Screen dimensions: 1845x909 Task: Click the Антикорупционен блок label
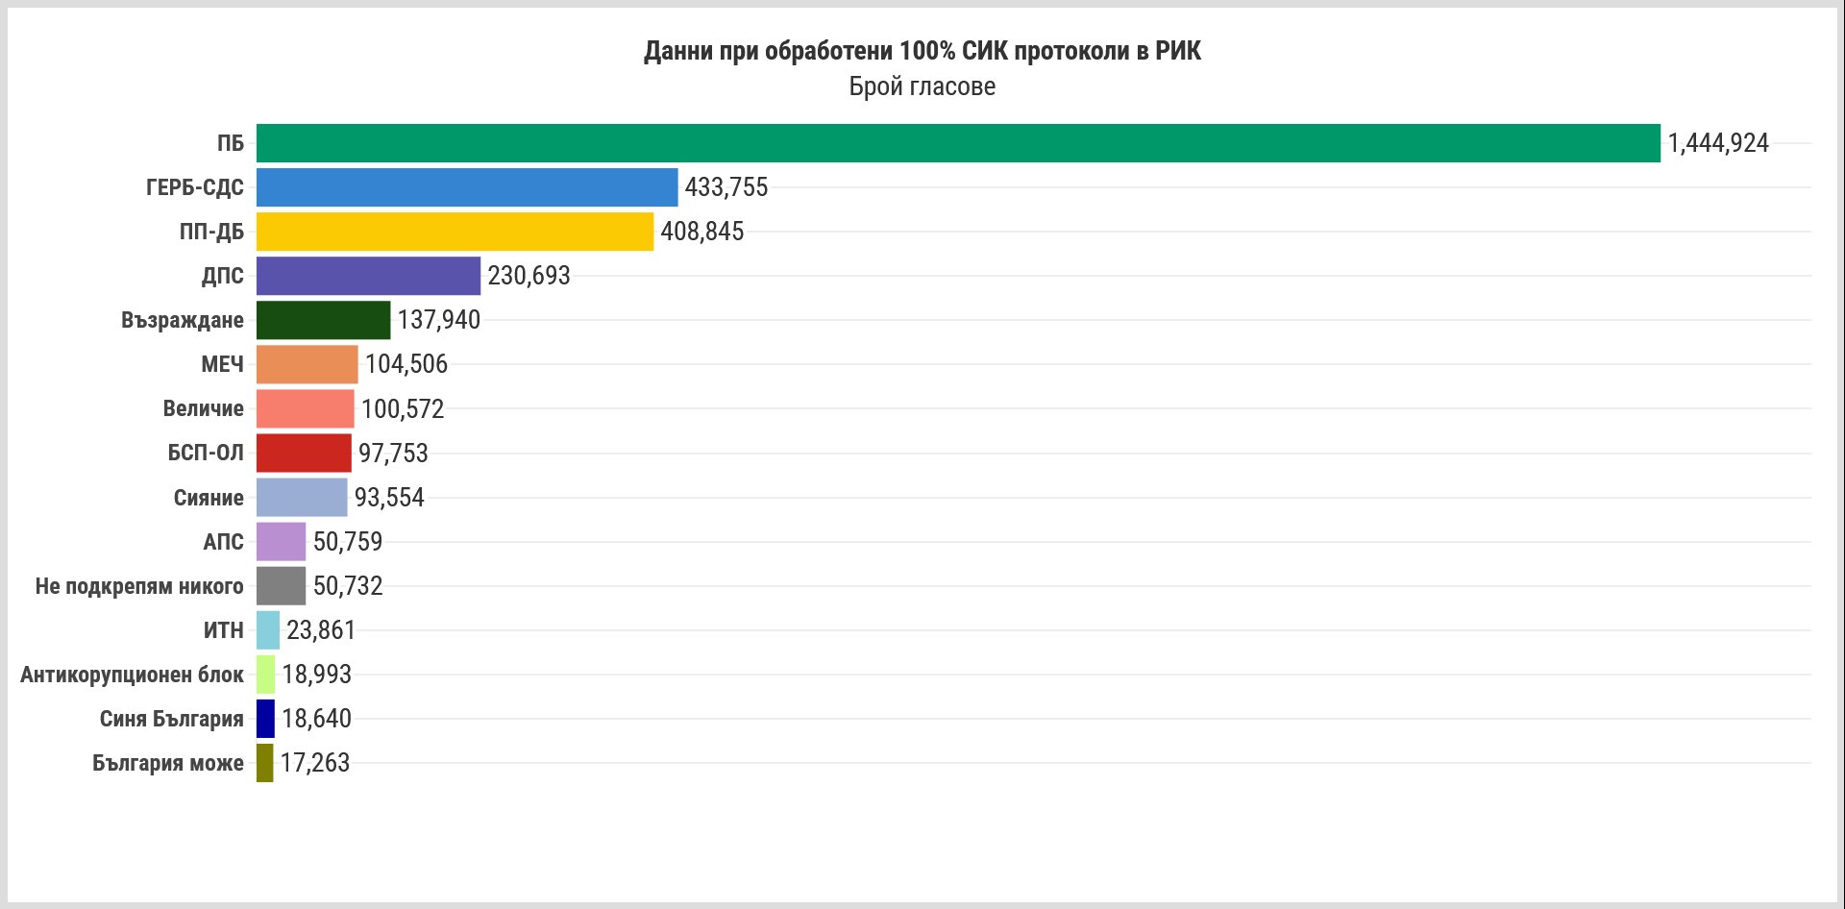click(x=132, y=675)
